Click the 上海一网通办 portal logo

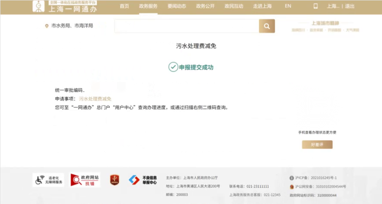tap(65, 6)
